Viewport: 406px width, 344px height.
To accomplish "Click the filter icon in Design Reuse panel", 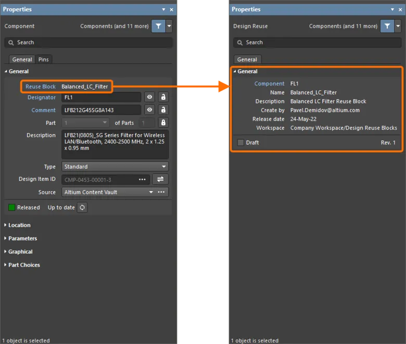I will coord(387,26).
